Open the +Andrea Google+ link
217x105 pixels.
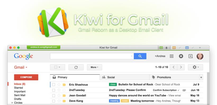pos(160,56)
